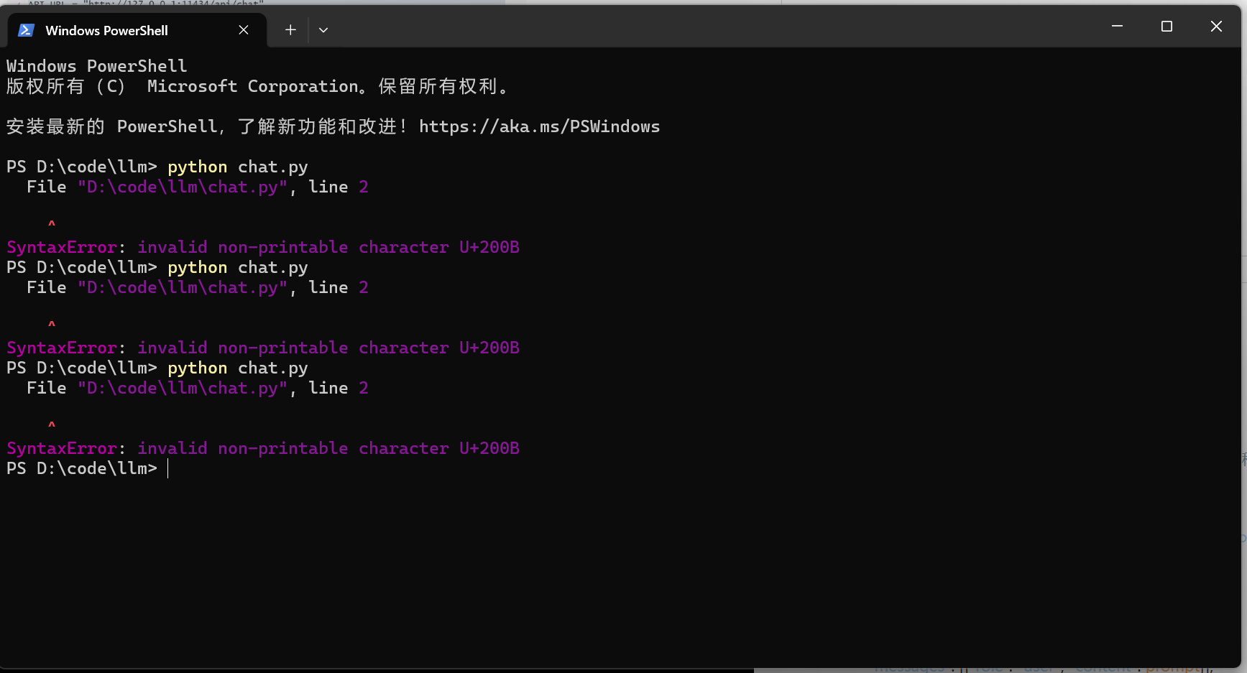Click the PowerShell icon in the tab

(x=27, y=30)
